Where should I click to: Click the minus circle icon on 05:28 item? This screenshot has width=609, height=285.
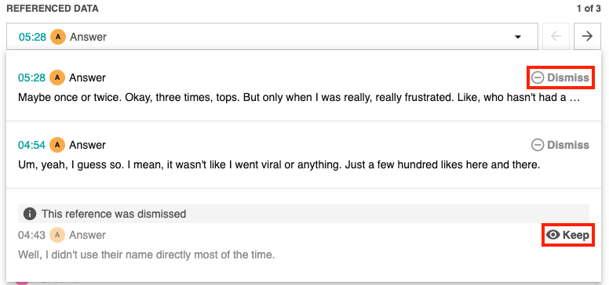[x=538, y=78]
